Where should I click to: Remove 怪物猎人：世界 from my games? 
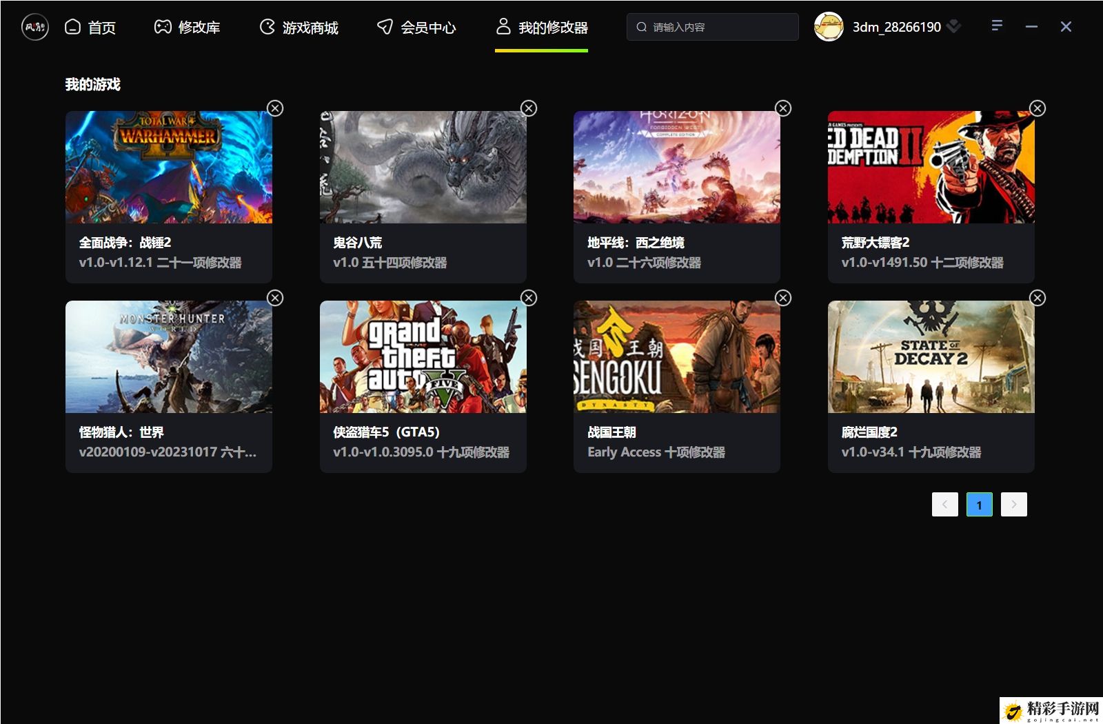tap(275, 298)
